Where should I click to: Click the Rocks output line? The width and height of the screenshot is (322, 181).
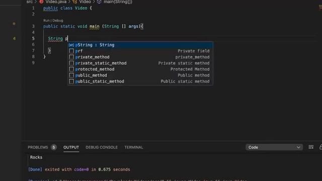(36, 157)
